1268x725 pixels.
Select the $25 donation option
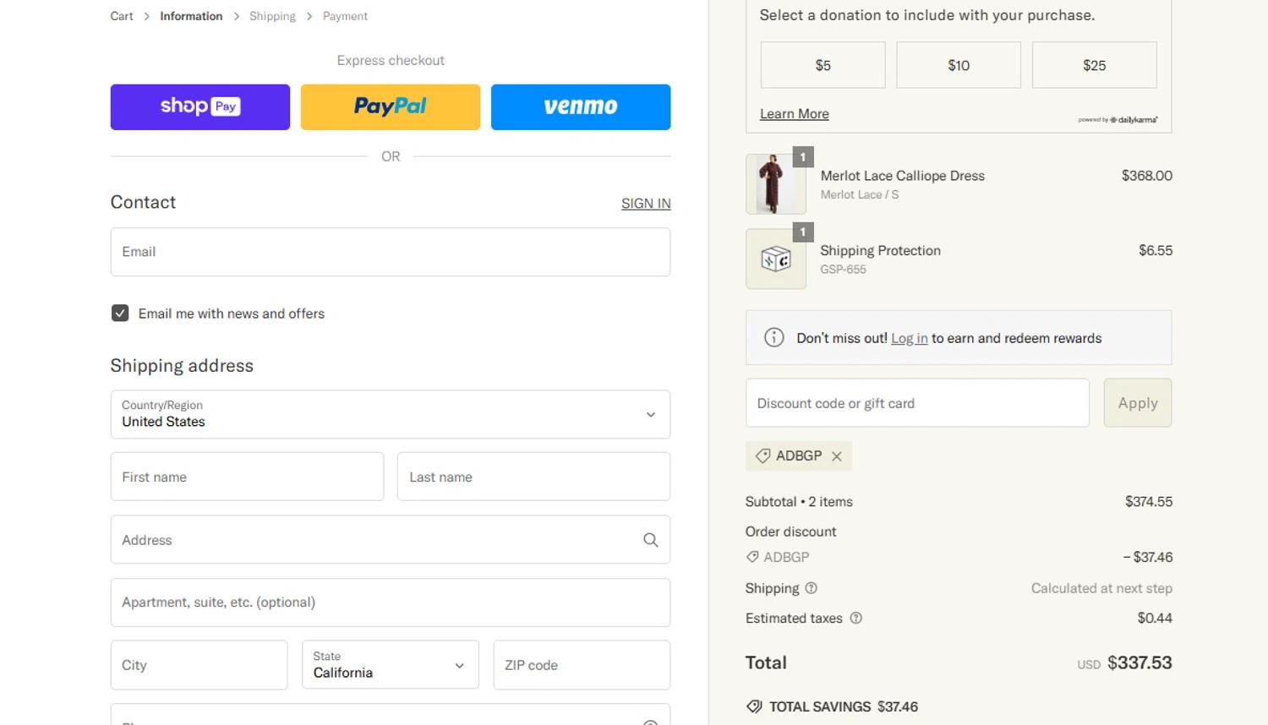tap(1095, 65)
